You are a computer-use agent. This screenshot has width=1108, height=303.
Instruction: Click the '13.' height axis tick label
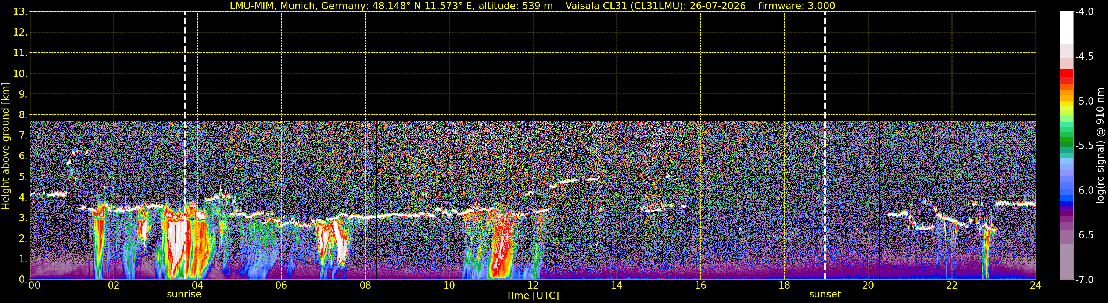pyautogui.click(x=20, y=12)
